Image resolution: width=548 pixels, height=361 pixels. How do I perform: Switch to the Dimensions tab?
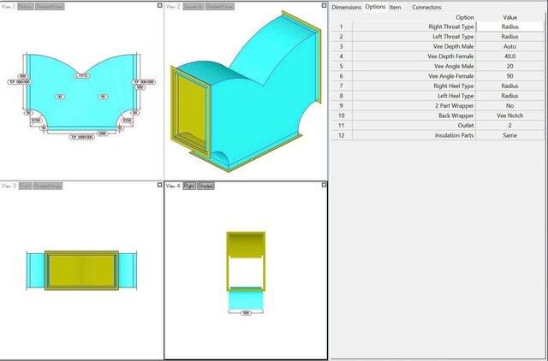click(346, 7)
